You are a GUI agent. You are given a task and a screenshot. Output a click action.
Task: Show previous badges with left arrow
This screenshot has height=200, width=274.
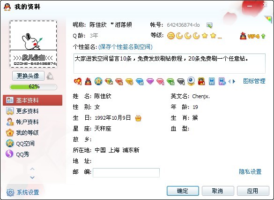pyautogui.click(x=230, y=81)
